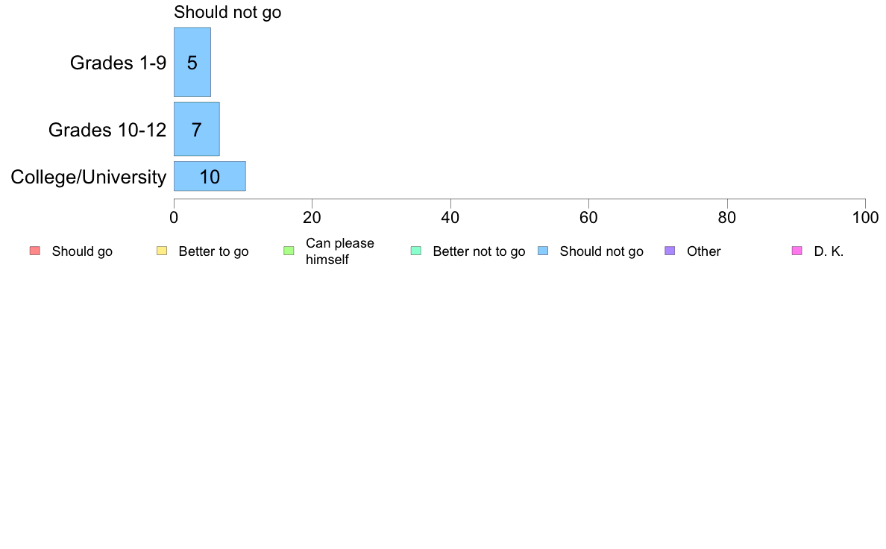Image resolution: width=886 pixels, height=549 pixels.
Task: Click the College/University axis label
Action: point(89,177)
